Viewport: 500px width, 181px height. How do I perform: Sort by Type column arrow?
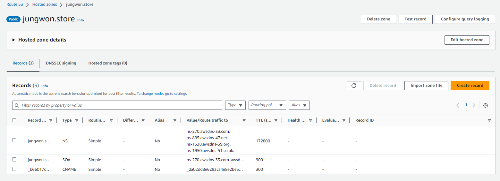pos(77,120)
